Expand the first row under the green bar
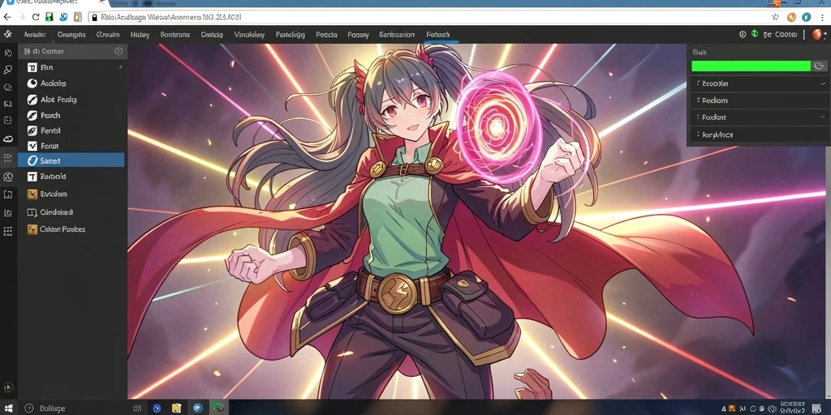 [x=759, y=83]
